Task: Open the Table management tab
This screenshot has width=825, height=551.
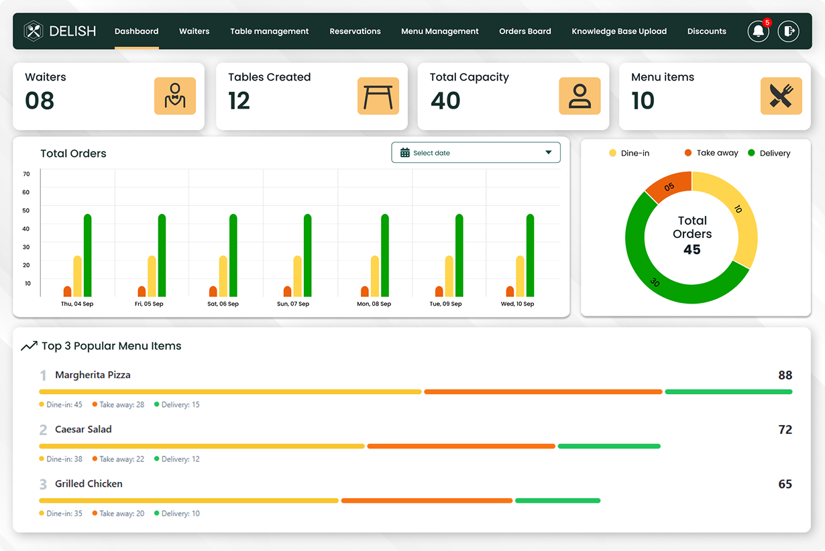Action: pyautogui.click(x=269, y=32)
